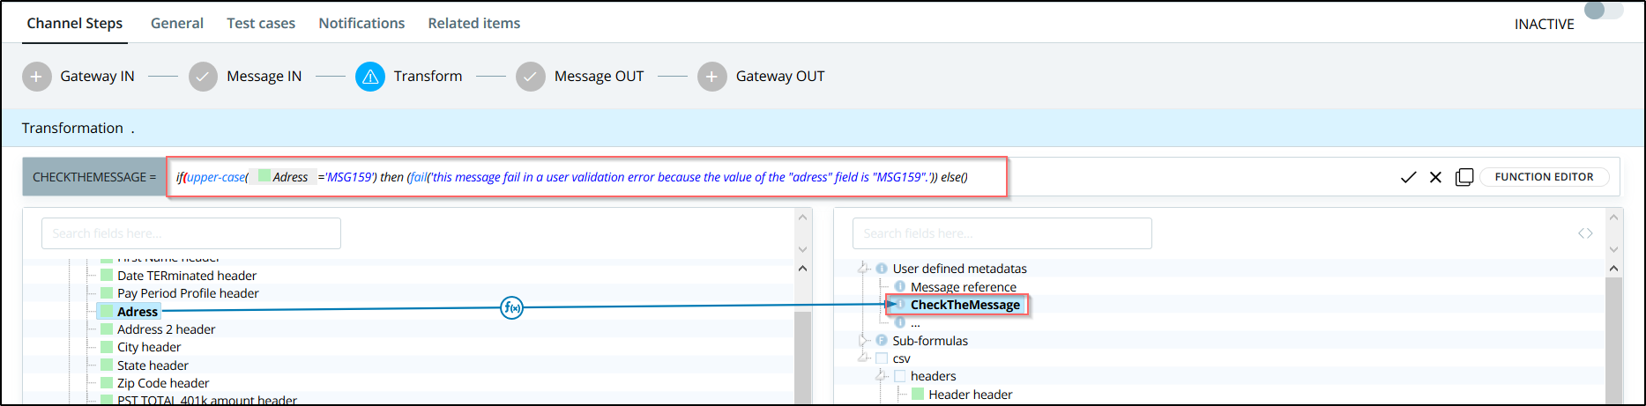The image size is (1646, 406).
Task: Open the Notifications tab
Action: tap(361, 23)
